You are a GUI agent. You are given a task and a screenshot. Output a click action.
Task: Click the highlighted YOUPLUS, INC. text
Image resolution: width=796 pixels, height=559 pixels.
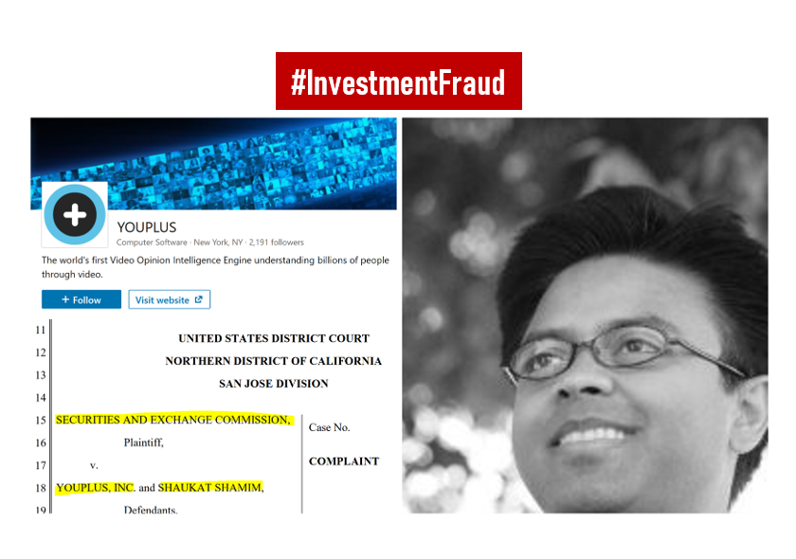(x=95, y=488)
